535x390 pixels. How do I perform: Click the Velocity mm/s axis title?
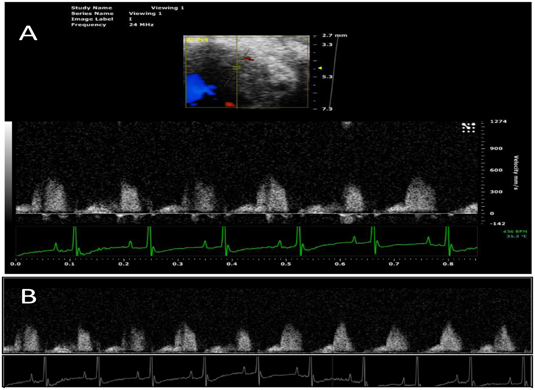click(516, 172)
